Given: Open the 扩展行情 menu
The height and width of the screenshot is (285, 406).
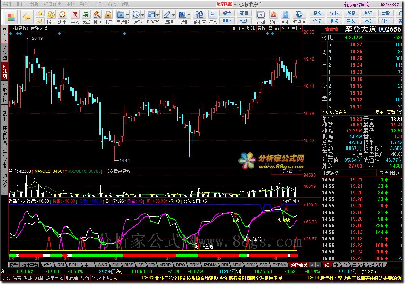Looking at the screenshot, I should point(52,4).
